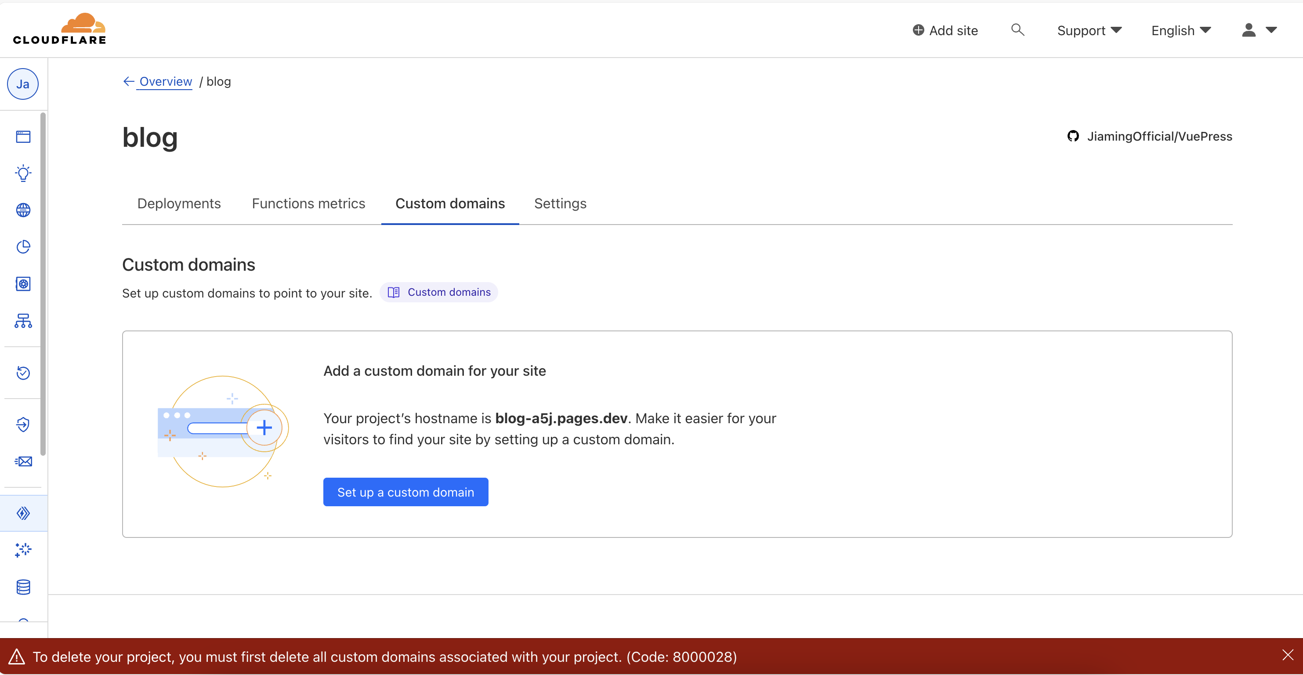The height and width of the screenshot is (675, 1303).
Task: Open the Support dropdown menu
Action: tap(1089, 30)
